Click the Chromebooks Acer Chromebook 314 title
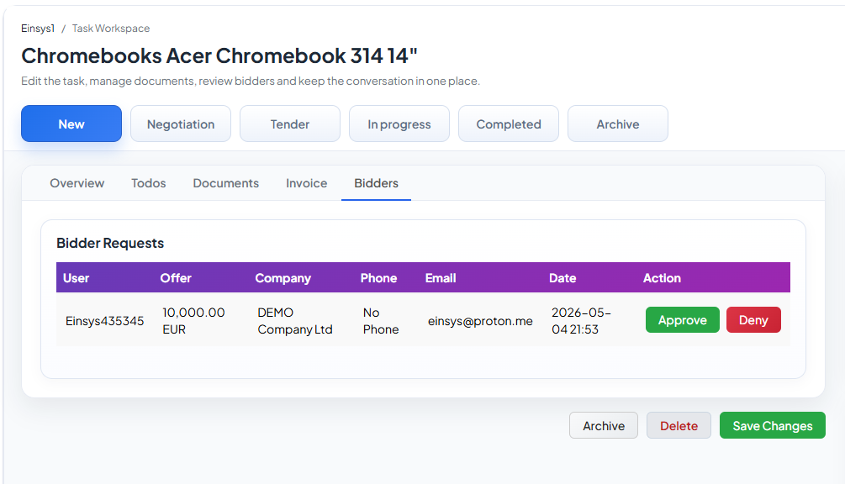This screenshot has width=845, height=484. pyautogui.click(x=219, y=55)
